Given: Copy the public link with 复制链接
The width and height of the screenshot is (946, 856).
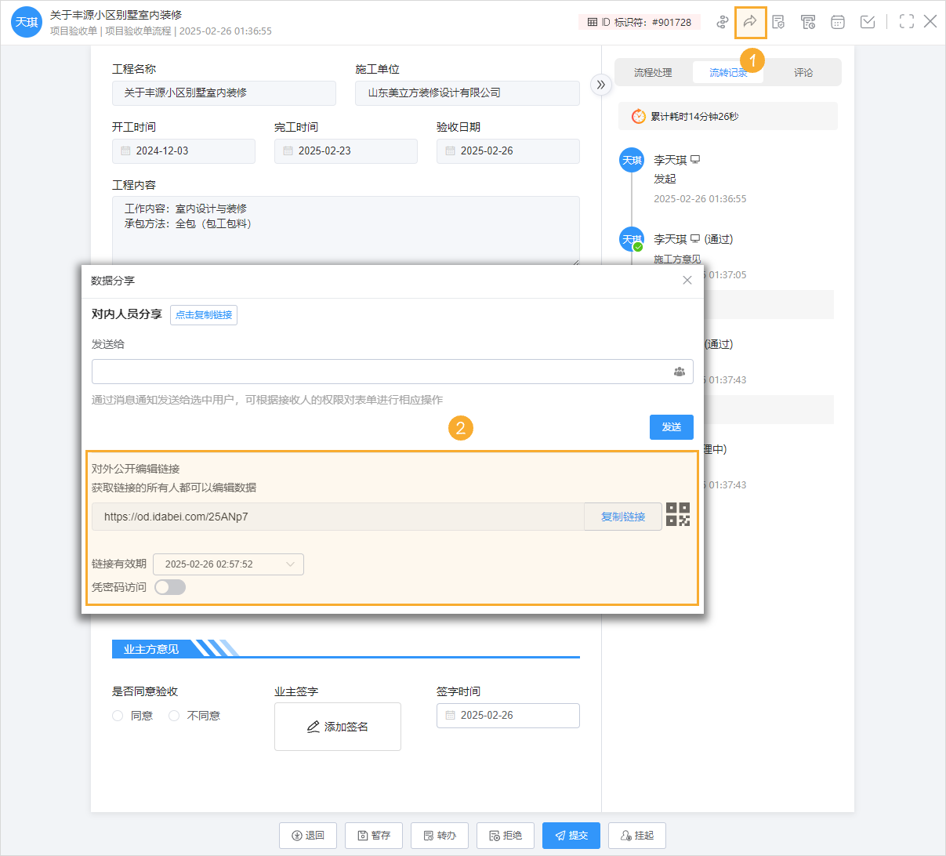Looking at the screenshot, I should [622, 516].
